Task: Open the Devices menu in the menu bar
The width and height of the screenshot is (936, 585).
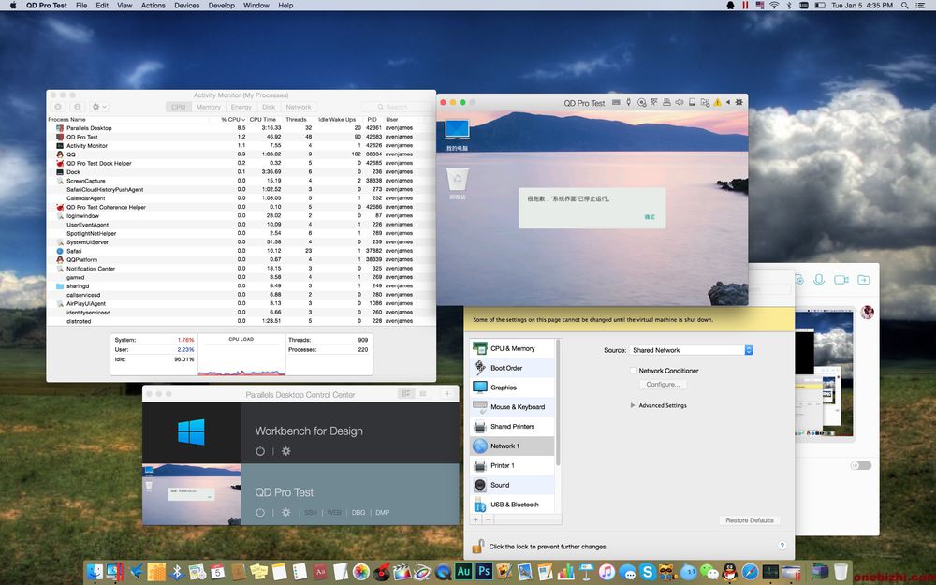Action: pyautogui.click(x=186, y=6)
